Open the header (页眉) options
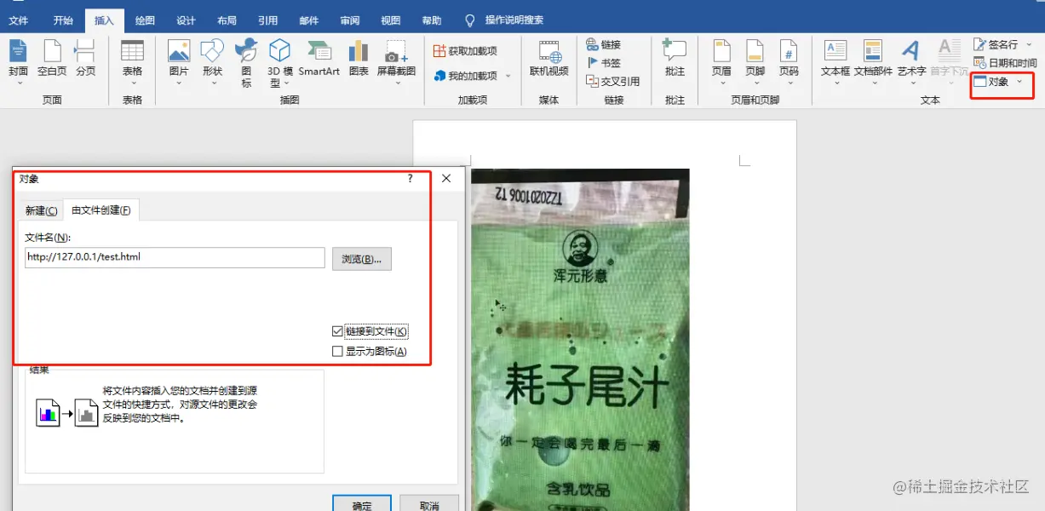This screenshot has width=1045, height=511. coord(721,60)
